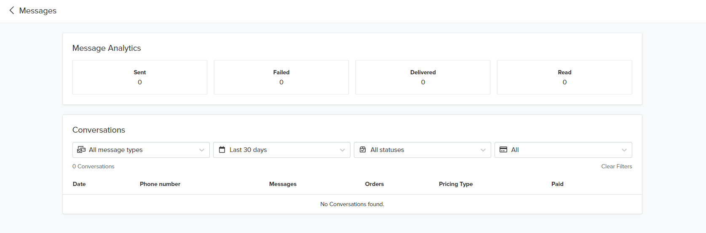This screenshot has height=233, width=706.
Task: Open the Sent analytics card
Action: [140, 77]
